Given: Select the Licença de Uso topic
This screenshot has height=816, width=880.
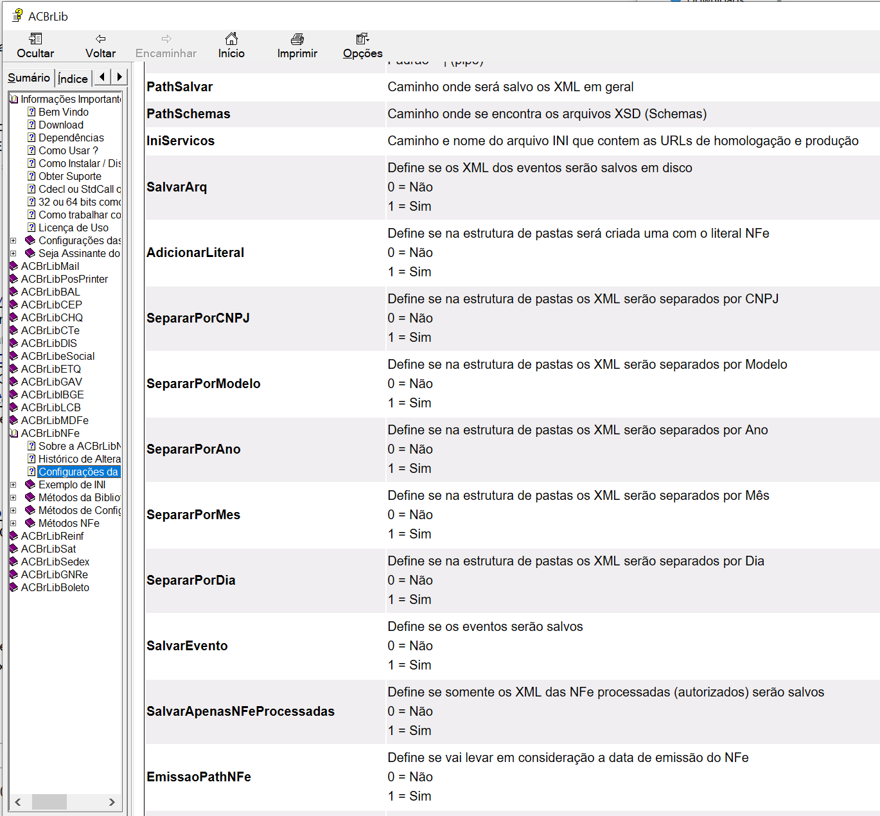Looking at the screenshot, I should point(73,227).
